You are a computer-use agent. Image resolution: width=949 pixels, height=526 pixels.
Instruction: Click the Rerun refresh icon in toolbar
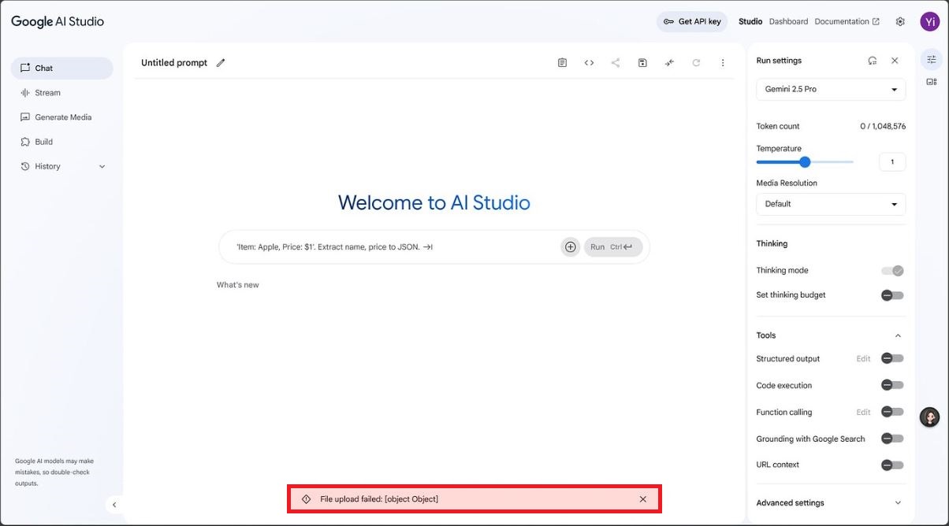[696, 63]
